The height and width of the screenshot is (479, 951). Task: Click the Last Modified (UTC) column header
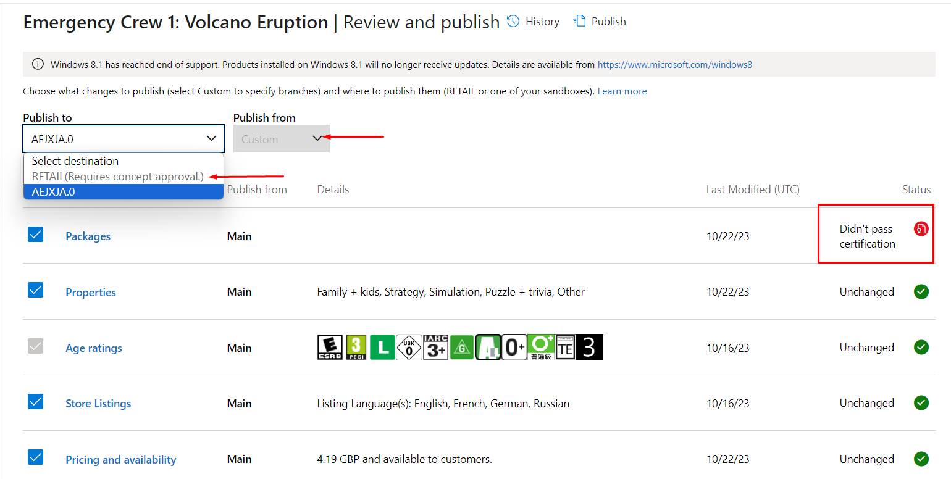pyautogui.click(x=753, y=190)
